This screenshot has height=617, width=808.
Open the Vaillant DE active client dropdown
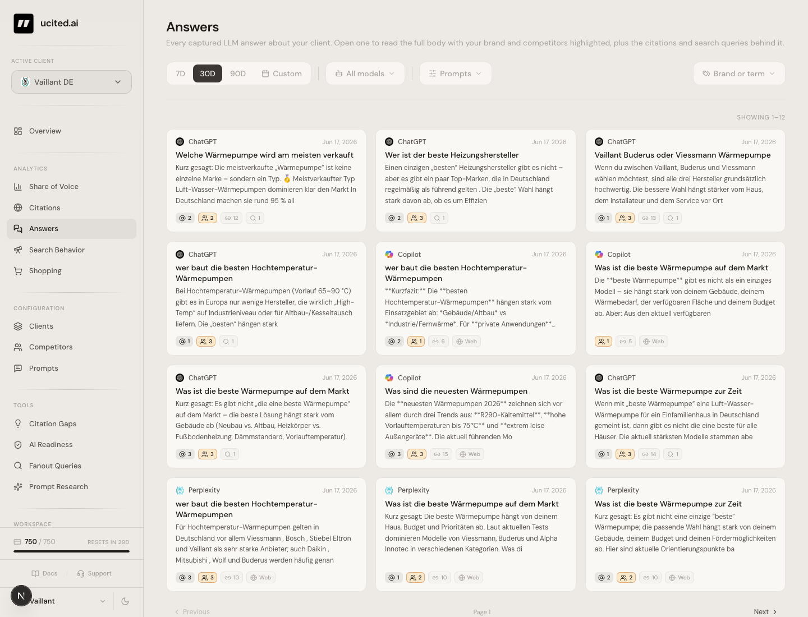point(71,82)
